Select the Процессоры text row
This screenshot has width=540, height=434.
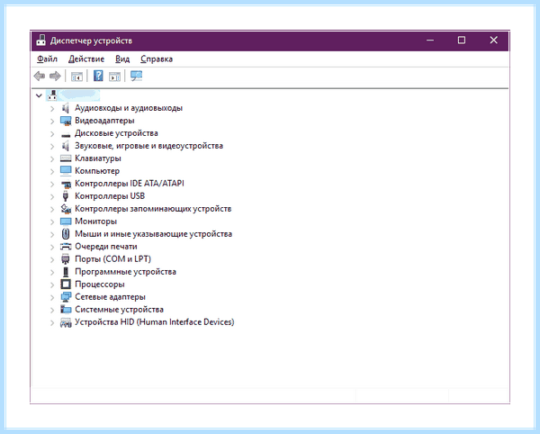click(100, 285)
